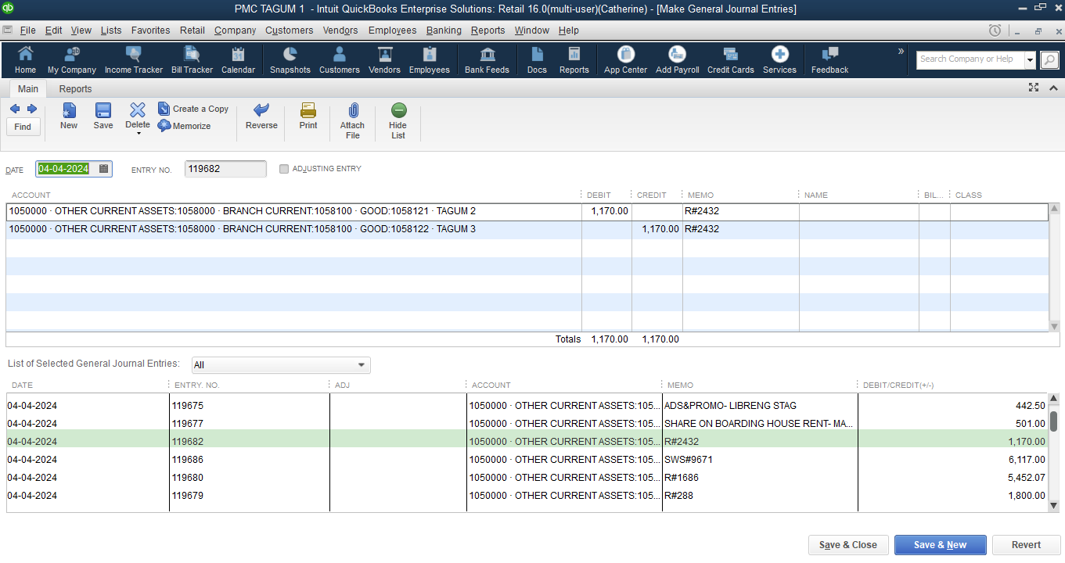The width and height of the screenshot is (1065, 563).
Task: Open the Help menu
Action: pos(569,30)
